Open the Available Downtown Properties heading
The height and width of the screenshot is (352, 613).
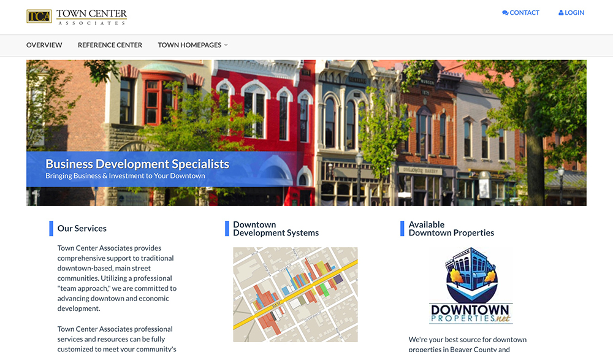tap(451, 229)
